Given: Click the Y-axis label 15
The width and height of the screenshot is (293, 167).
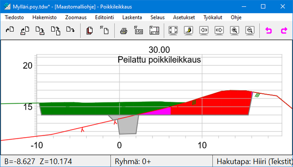Looking at the screenshot, I should [x=27, y=107].
